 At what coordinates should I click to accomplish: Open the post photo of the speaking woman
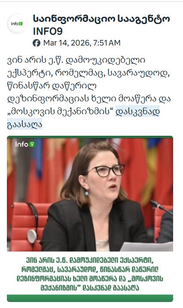click(x=90, y=195)
